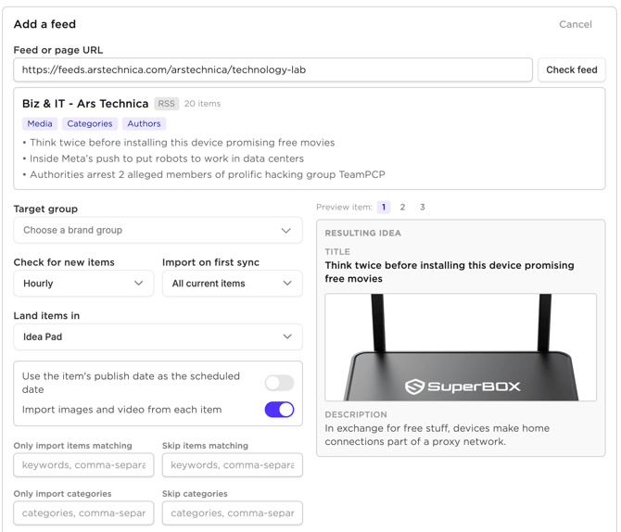Click Cancel to close Add a feed

[x=575, y=24]
